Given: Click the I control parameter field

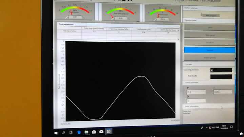Looking at the screenshot, I should pyautogui.click(x=223, y=92).
